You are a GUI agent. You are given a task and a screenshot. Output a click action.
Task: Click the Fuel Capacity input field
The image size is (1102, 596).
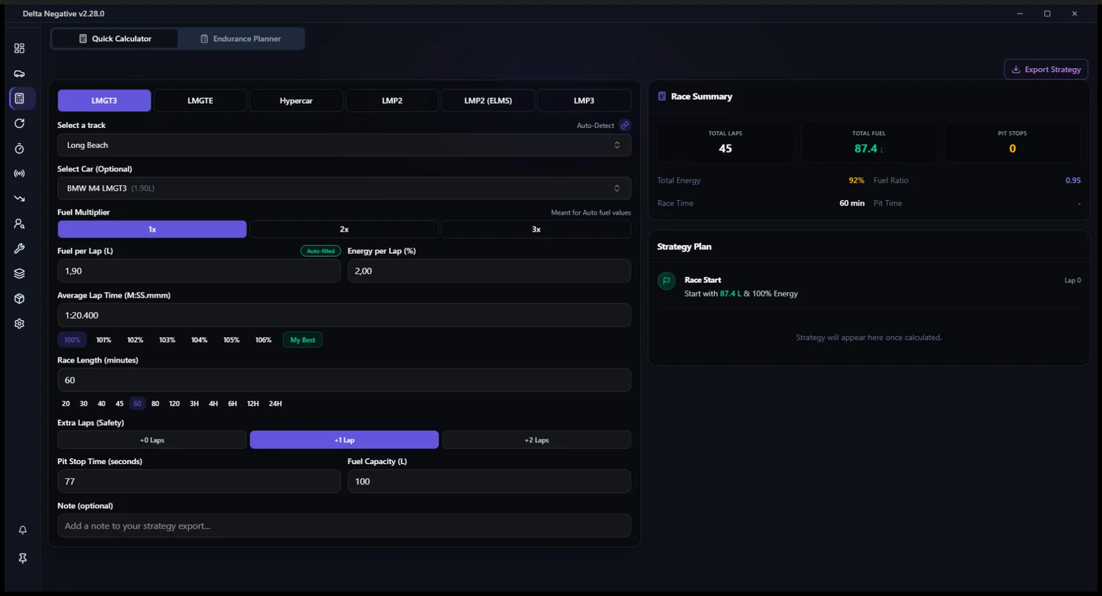[489, 481]
